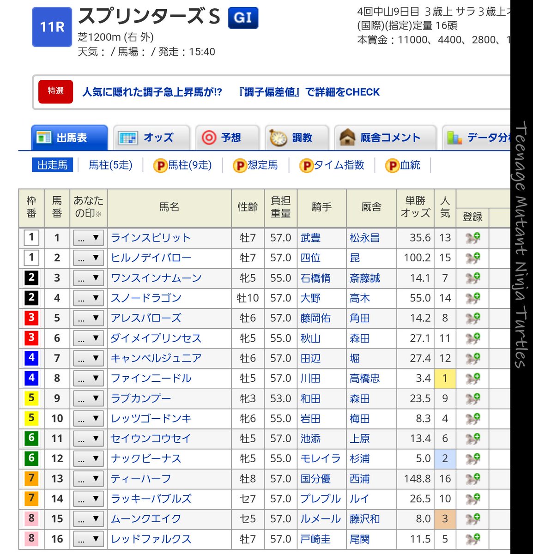Register ダイメイプリンセス using its icon
Screen dimensions: 533x554
pyautogui.click(x=472, y=338)
